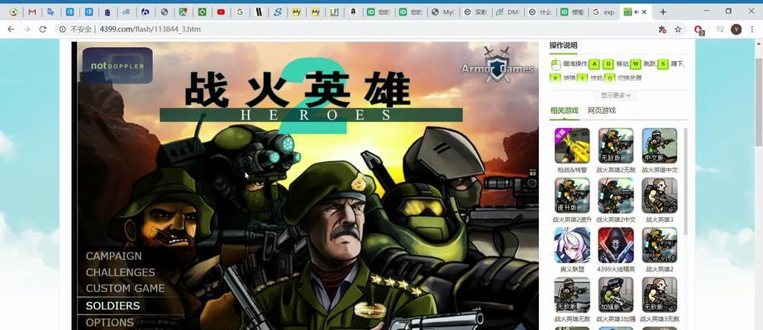The image size is (763, 330).
Task: Bookmark this page with the star icon
Action: pyautogui.click(x=677, y=29)
